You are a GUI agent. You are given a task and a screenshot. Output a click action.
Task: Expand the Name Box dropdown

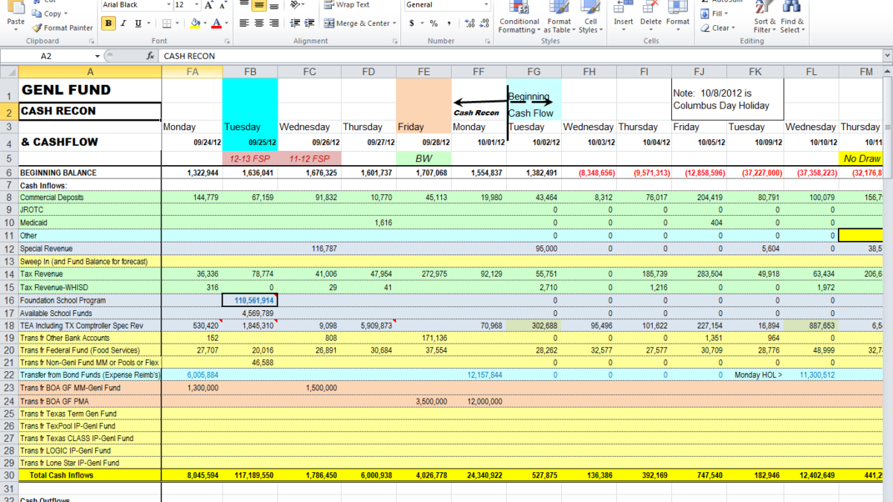(97, 57)
